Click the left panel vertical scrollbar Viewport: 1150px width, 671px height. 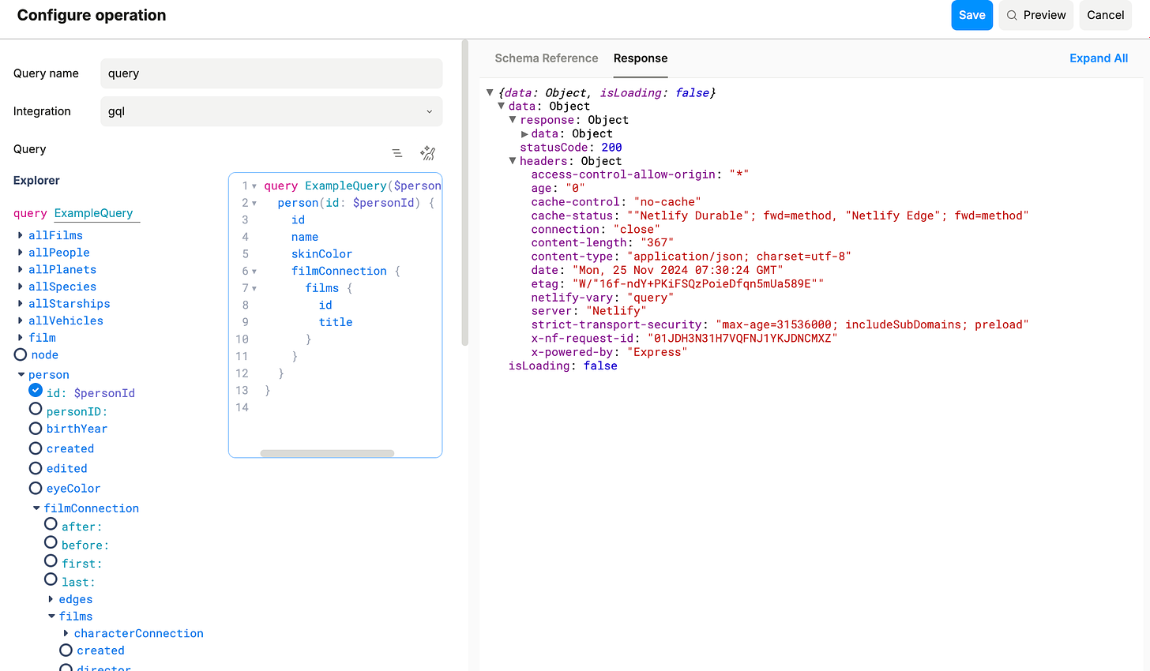[x=465, y=193]
